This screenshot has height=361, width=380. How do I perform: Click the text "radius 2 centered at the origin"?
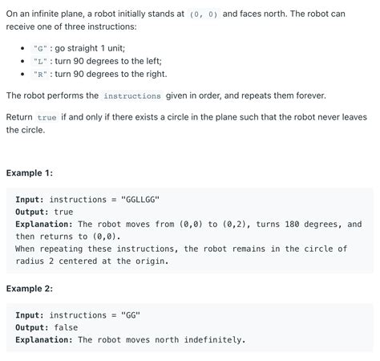coord(92,261)
